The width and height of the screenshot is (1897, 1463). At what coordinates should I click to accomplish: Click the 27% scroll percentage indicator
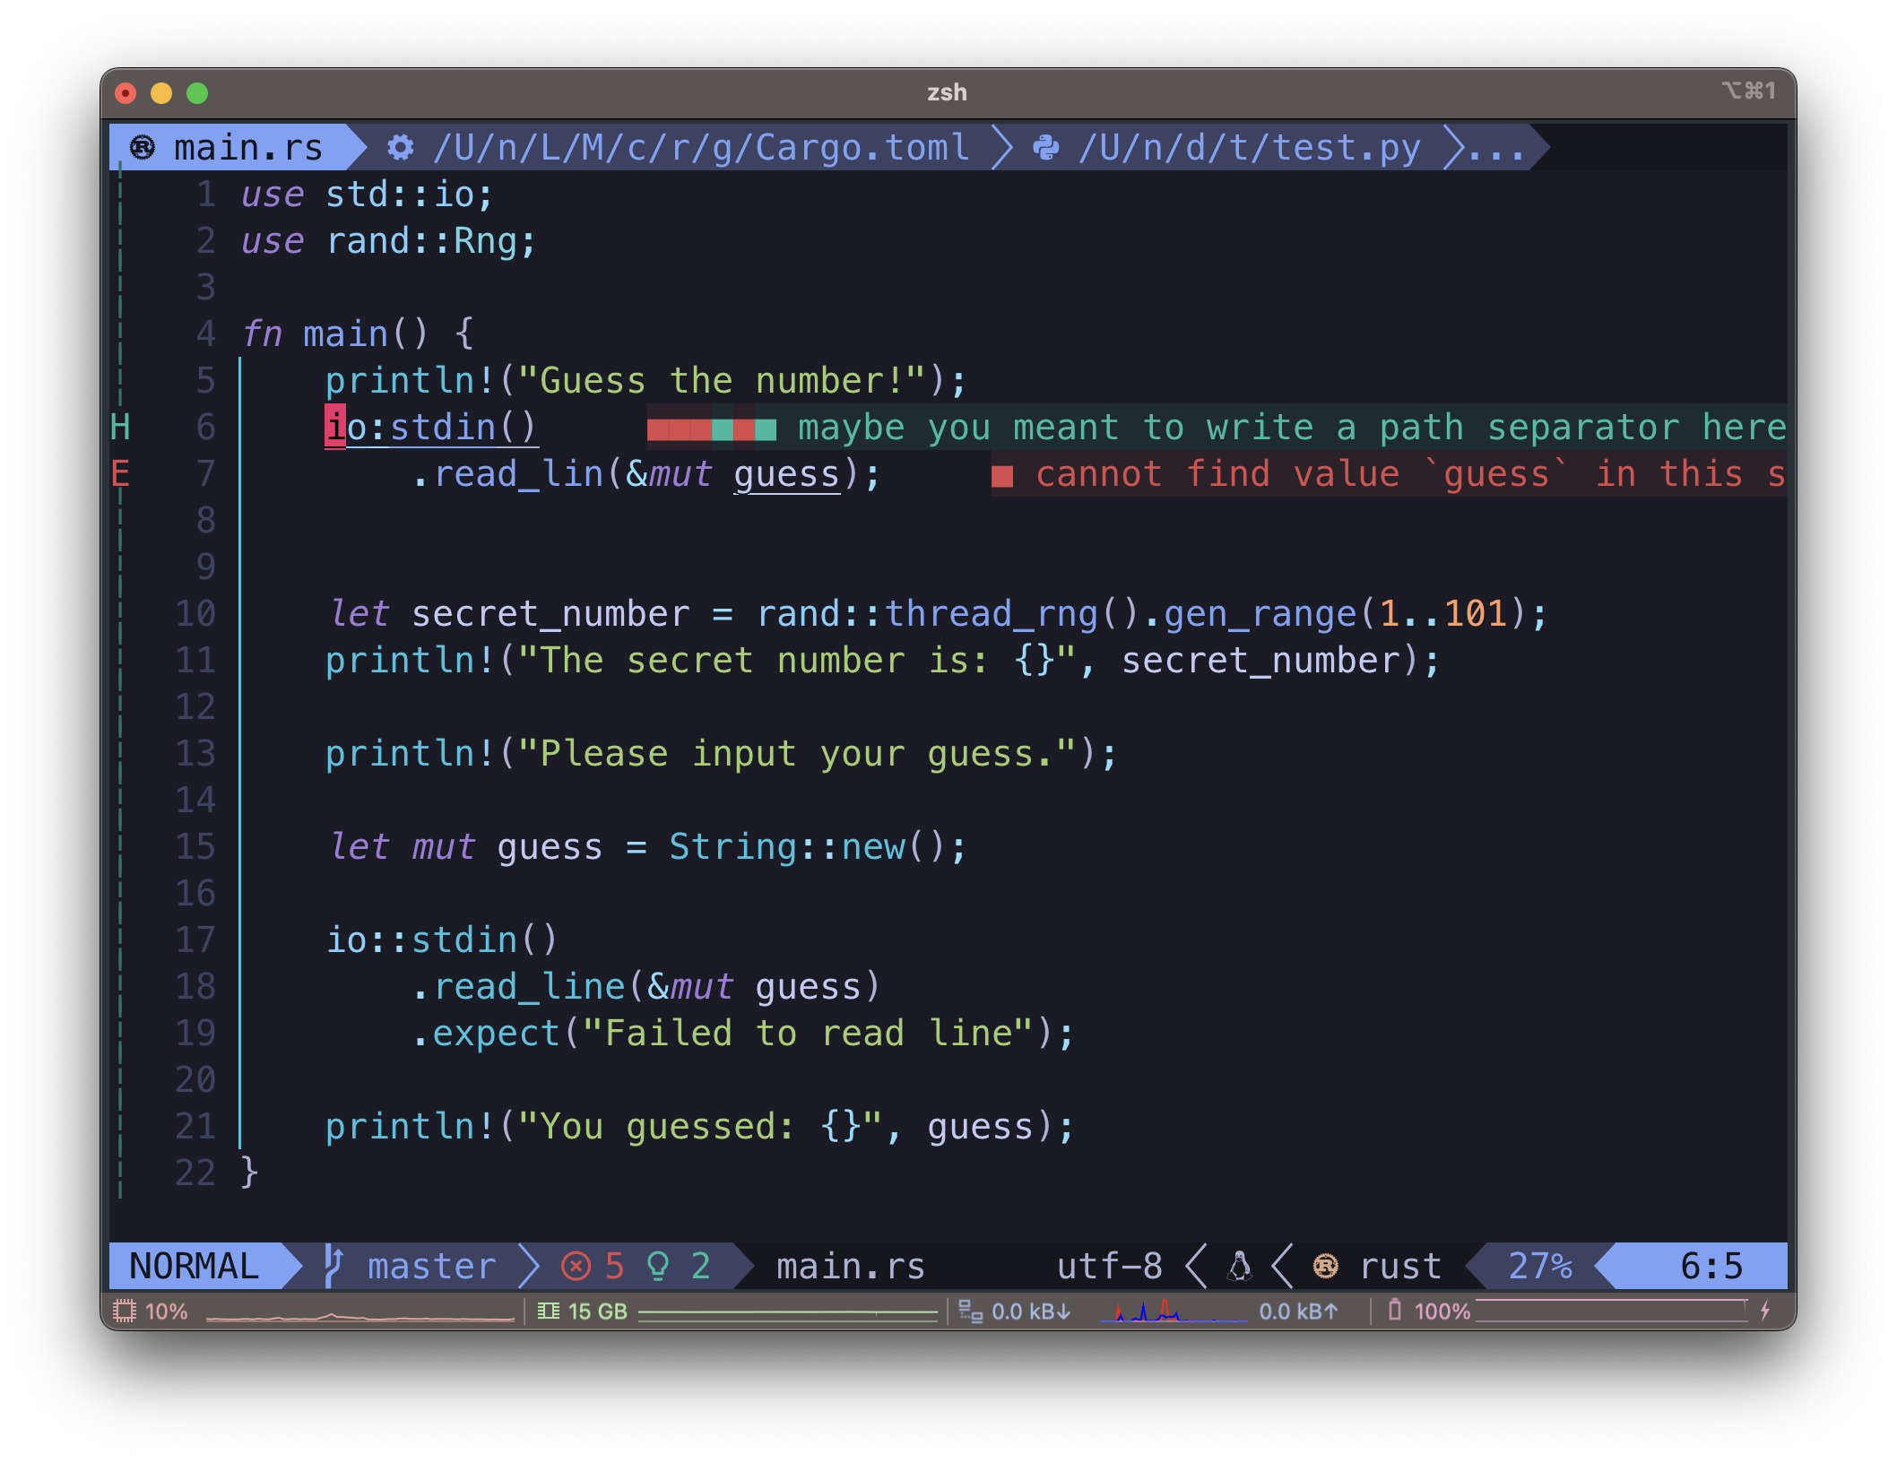[x=1540, y=1266]
